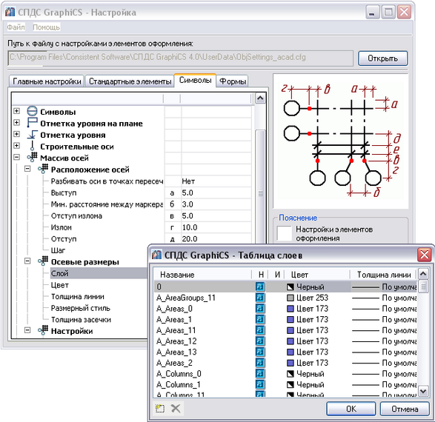Switch to Стандартные элементы tab
Viewport: 435px width, 422px height.
tap(130, 81)
